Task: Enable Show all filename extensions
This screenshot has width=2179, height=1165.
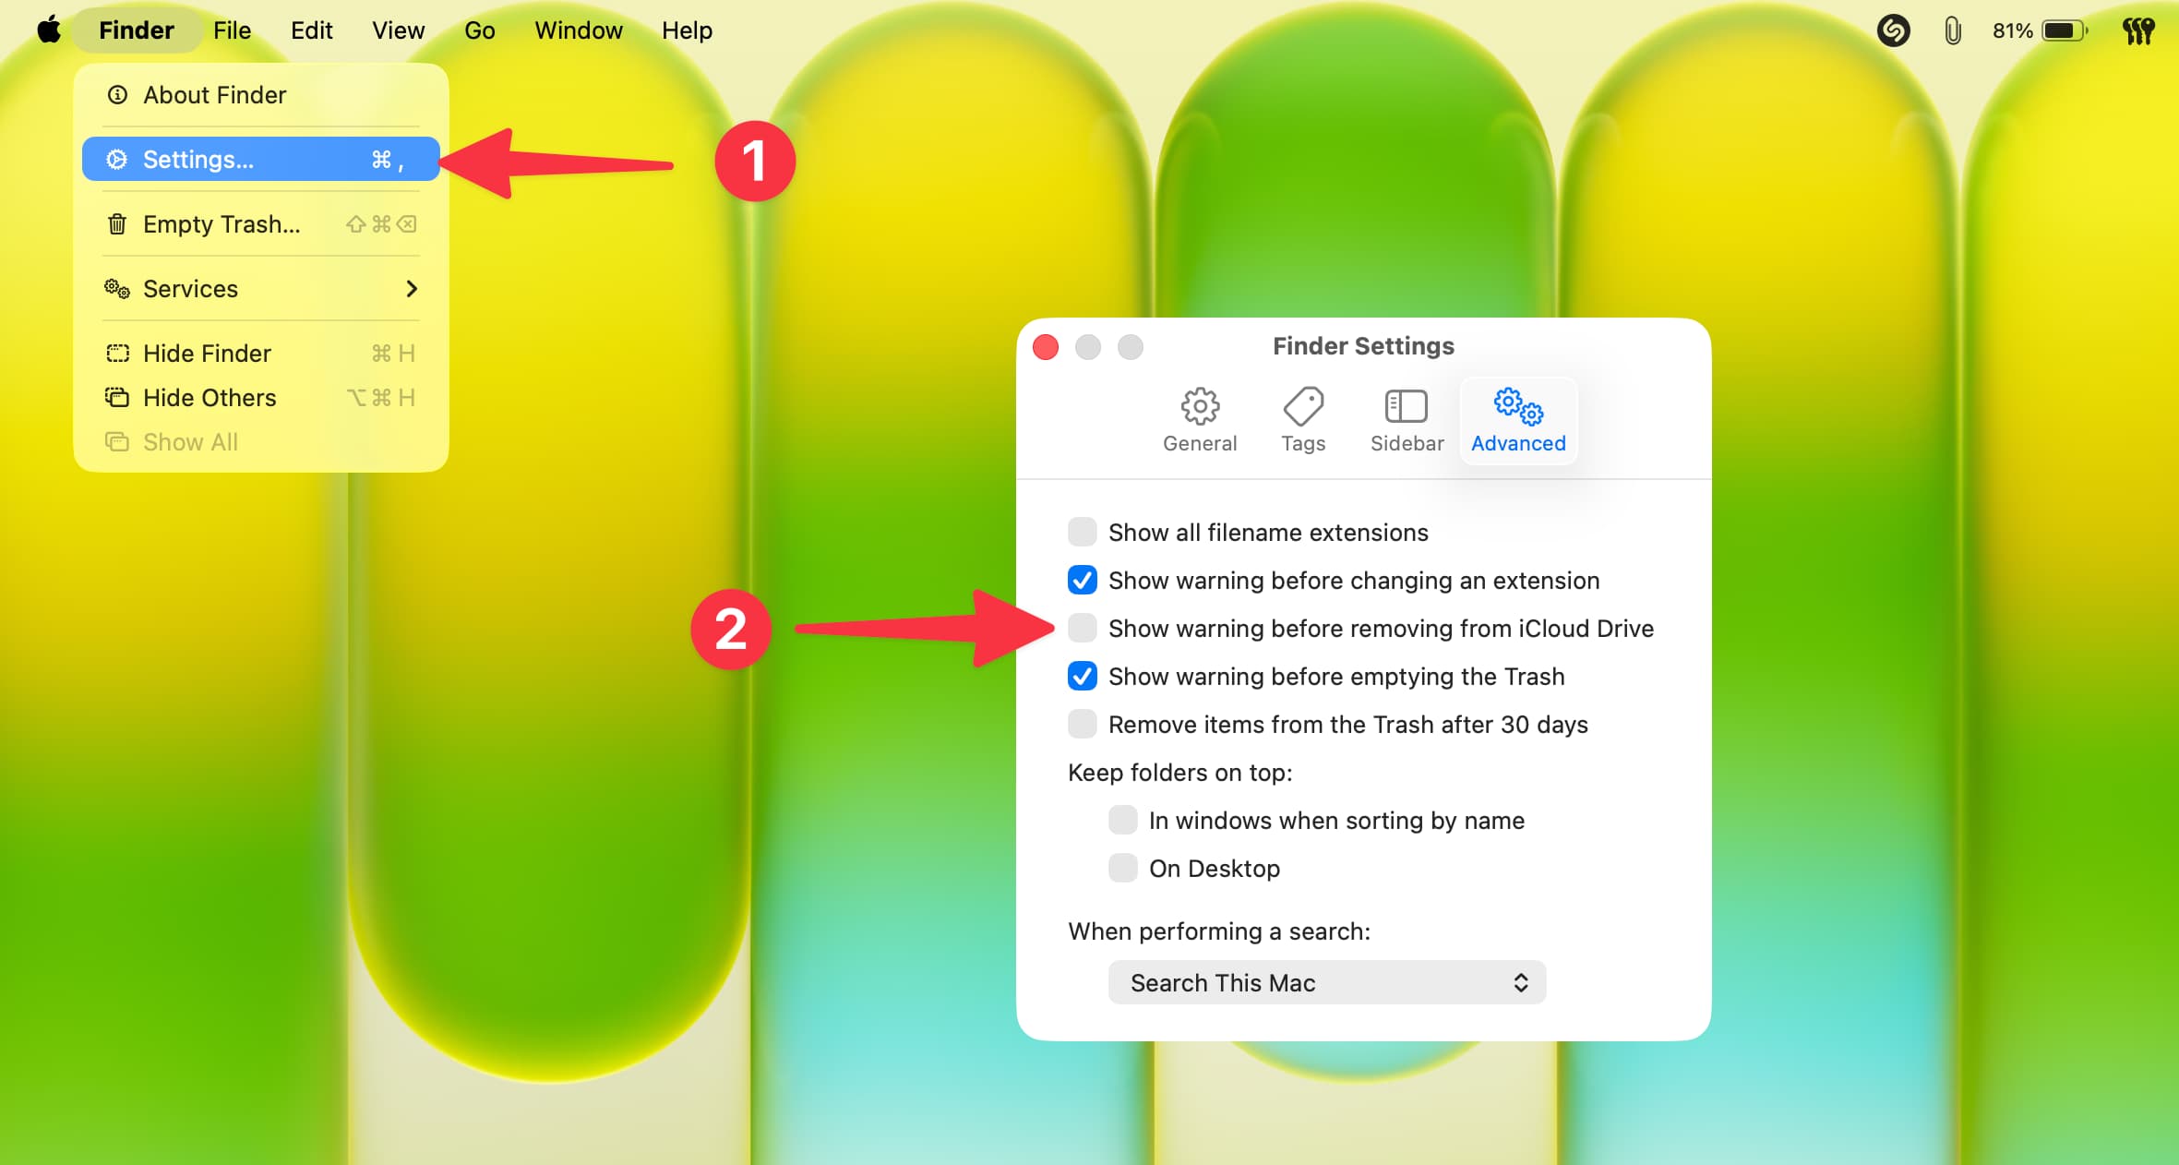Action: pos(1082,533)
